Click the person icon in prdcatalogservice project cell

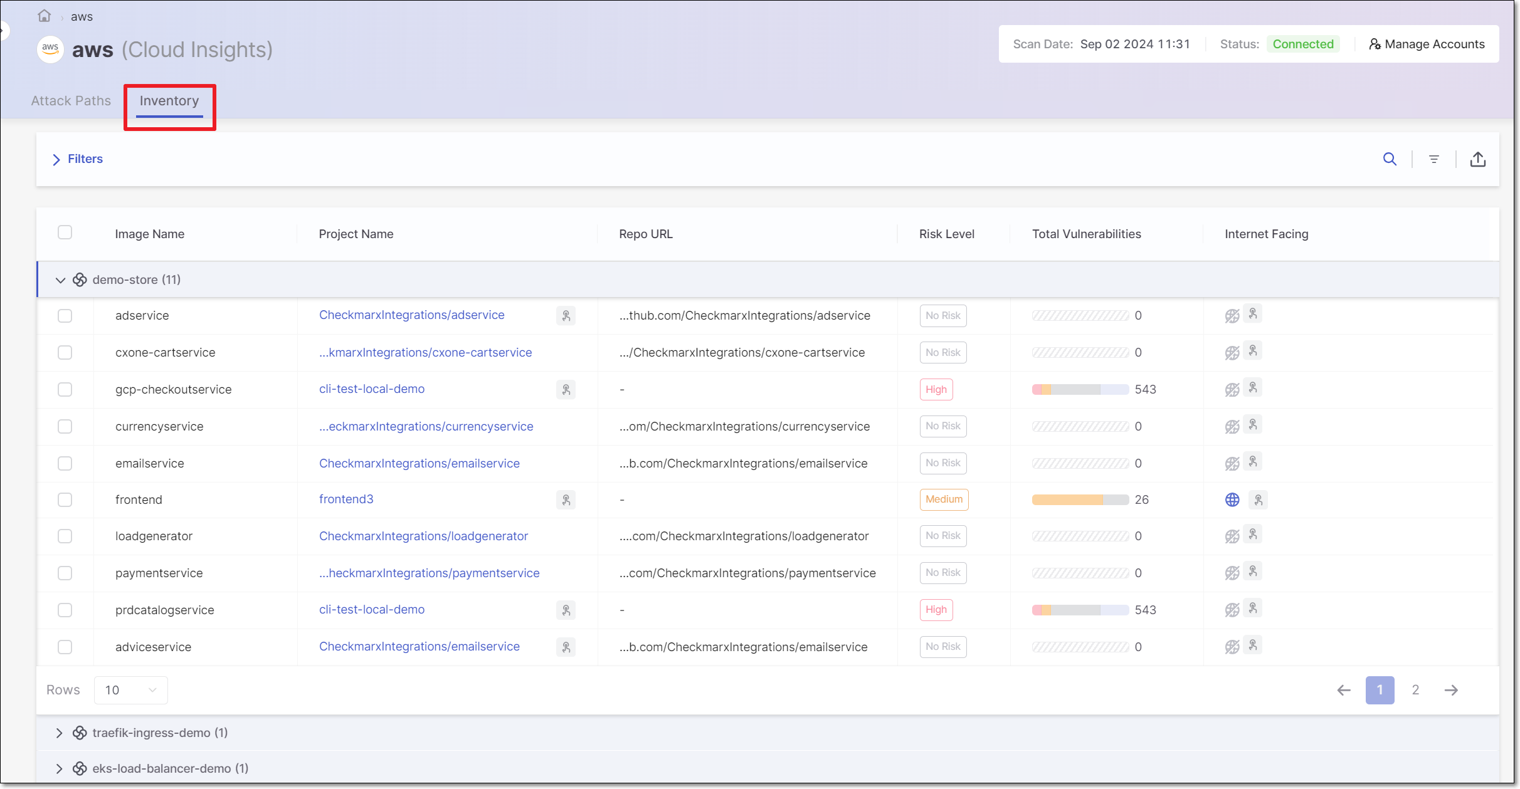pos(566,610)
